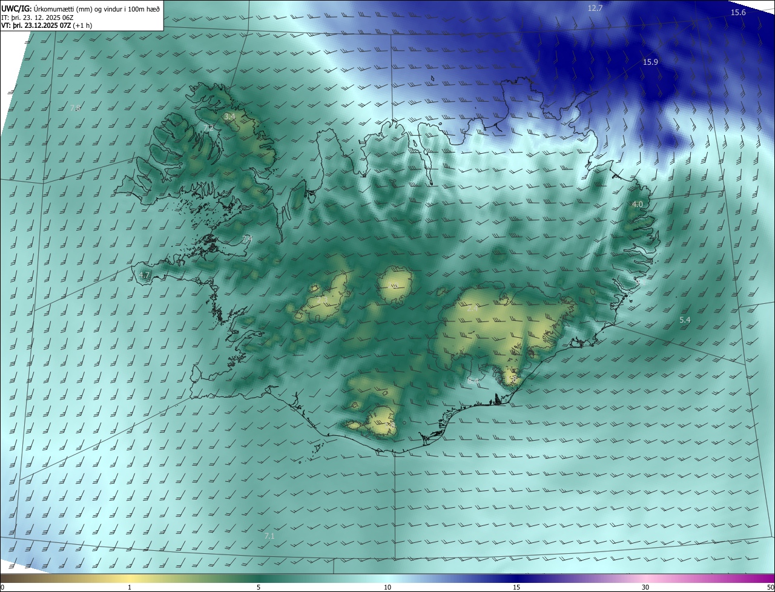Image resolution: width=775 pixels, height=592 pixels.
Task: Click the 8.4 value label near the south coast
Action: tap(473, 380)
